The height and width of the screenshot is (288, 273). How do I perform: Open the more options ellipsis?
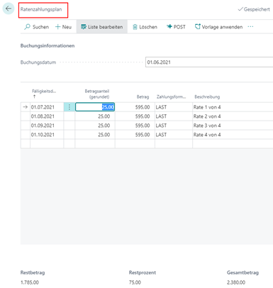(250, 26)
